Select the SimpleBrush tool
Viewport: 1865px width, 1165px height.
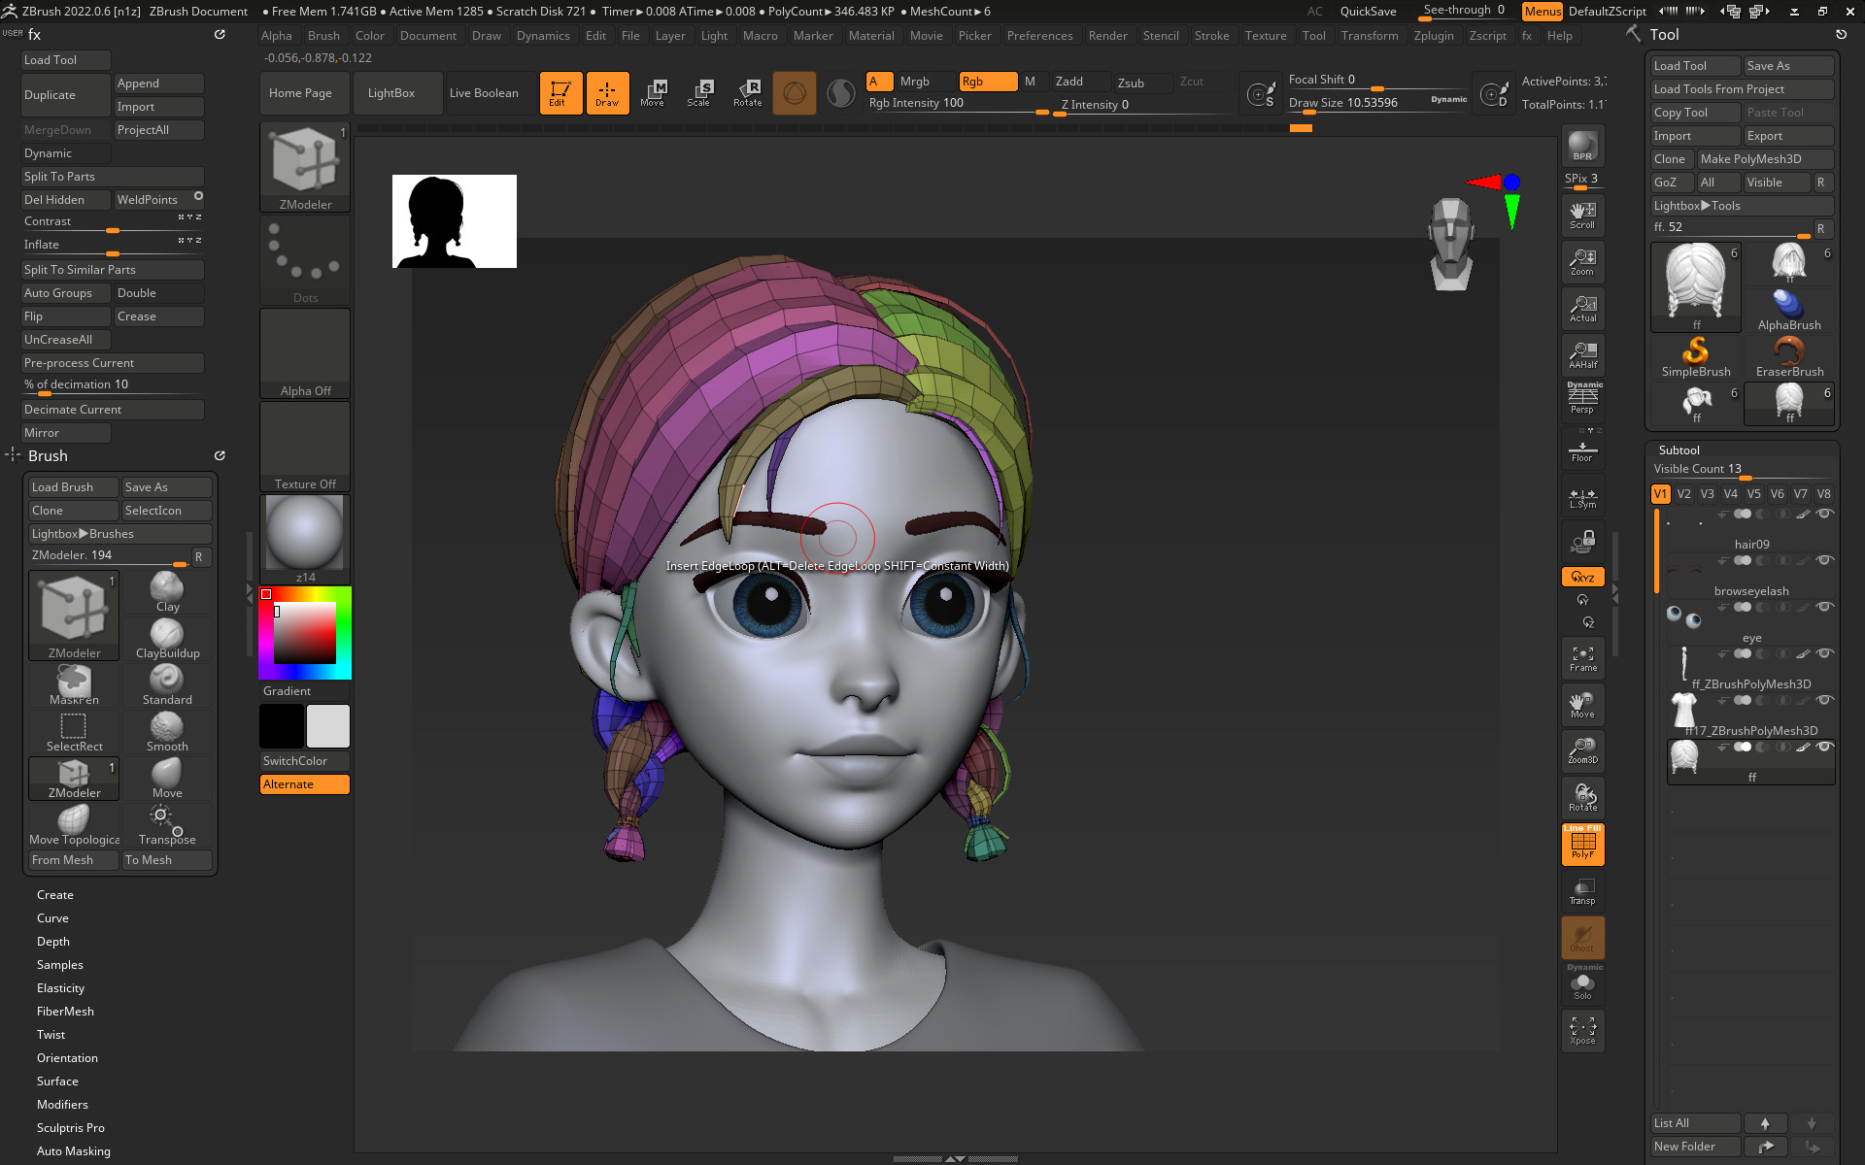point(1696,356)
